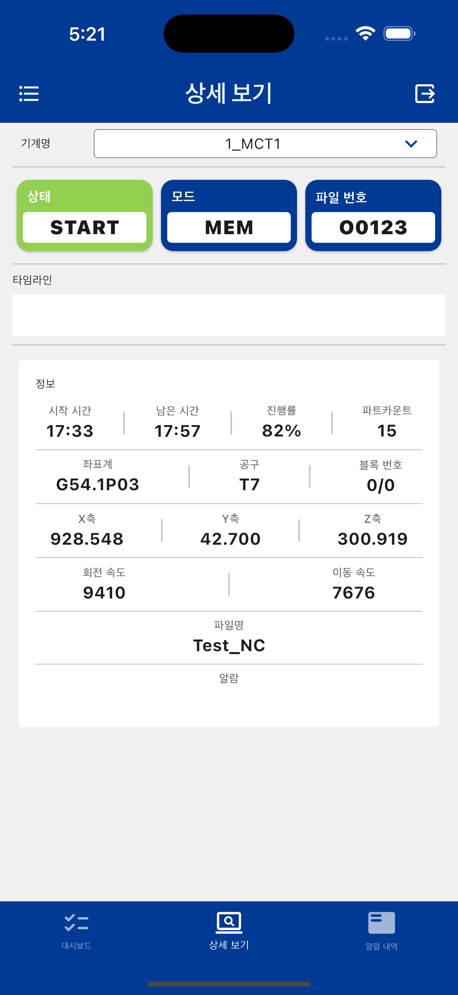458x995 pixels.
Task: Tap the G54.1P03 coordinate system value
Action: pos(98,484)
